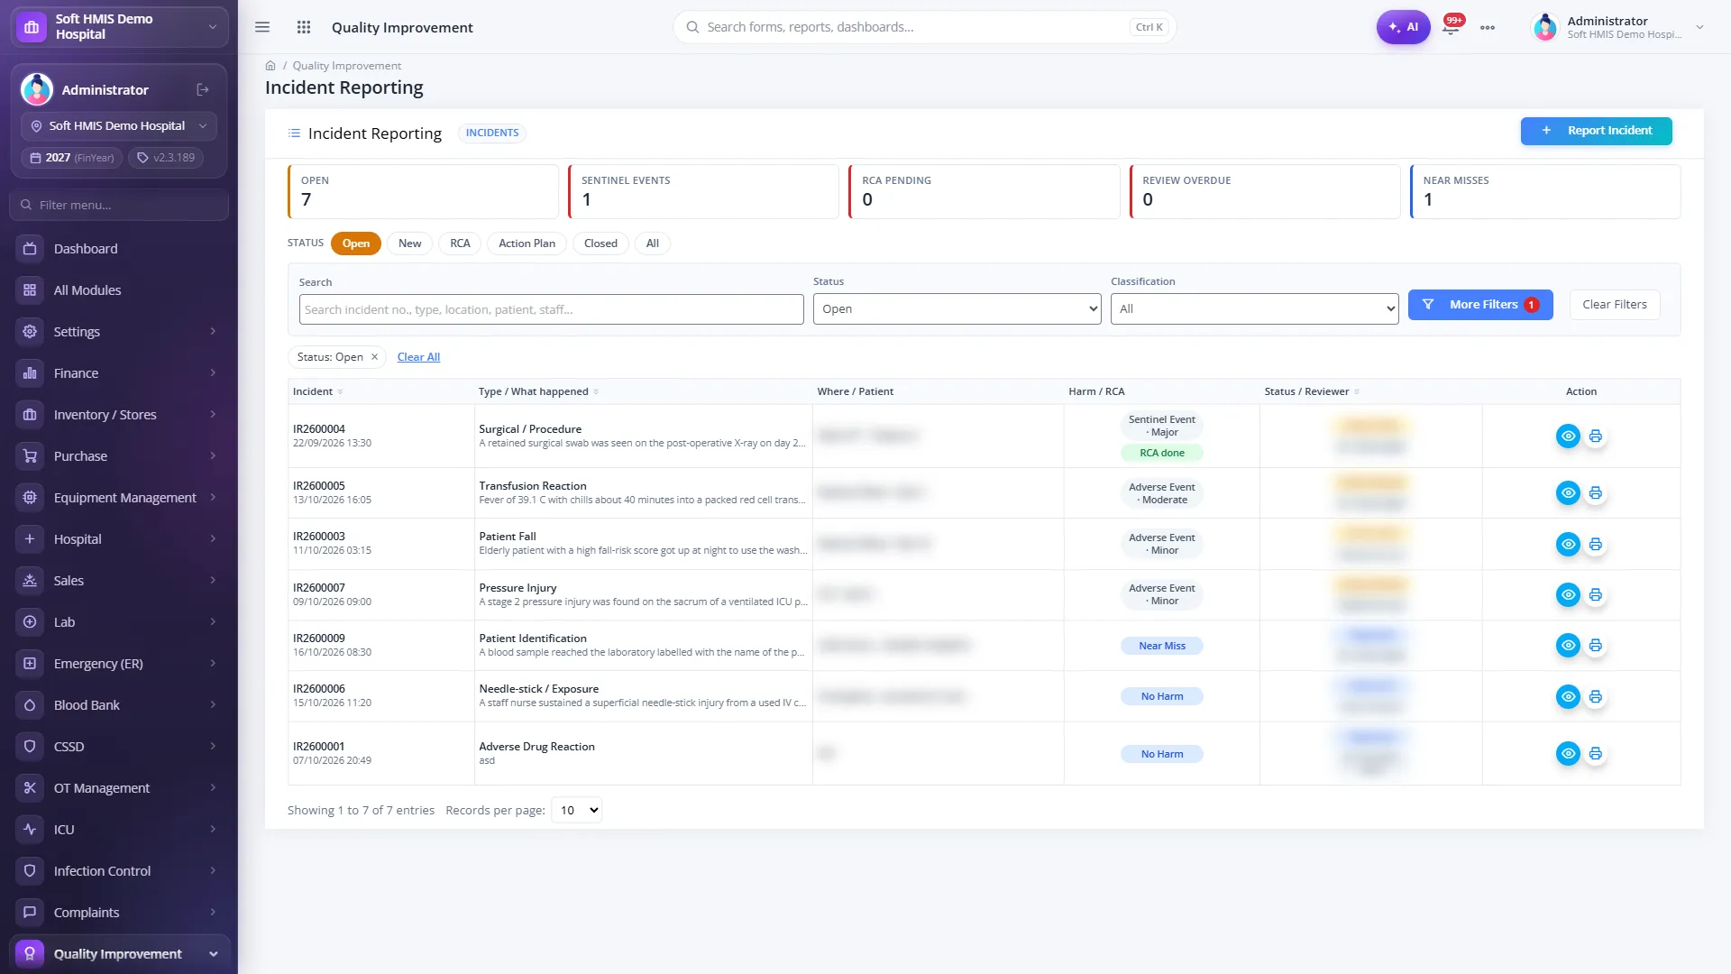Open the Status dropdown showing Open

[957, 308]
